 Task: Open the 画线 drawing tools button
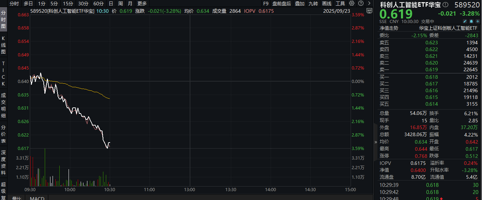326,4
